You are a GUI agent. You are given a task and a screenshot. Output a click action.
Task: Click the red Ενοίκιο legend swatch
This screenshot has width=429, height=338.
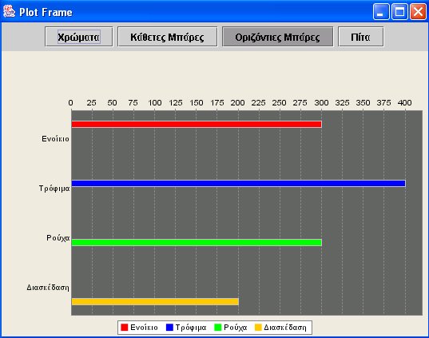(x=124, y=328)
